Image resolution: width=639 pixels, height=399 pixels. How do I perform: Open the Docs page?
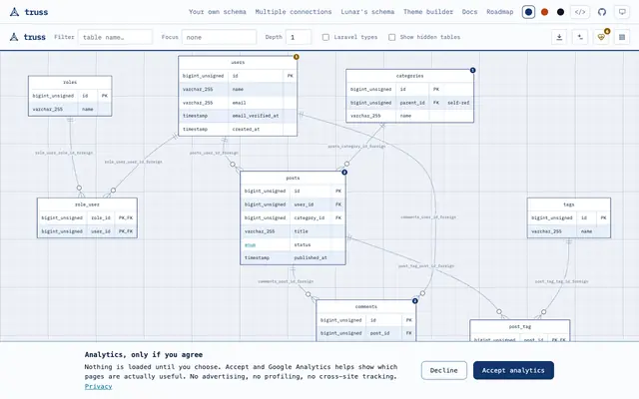click(x=469, y=12)
